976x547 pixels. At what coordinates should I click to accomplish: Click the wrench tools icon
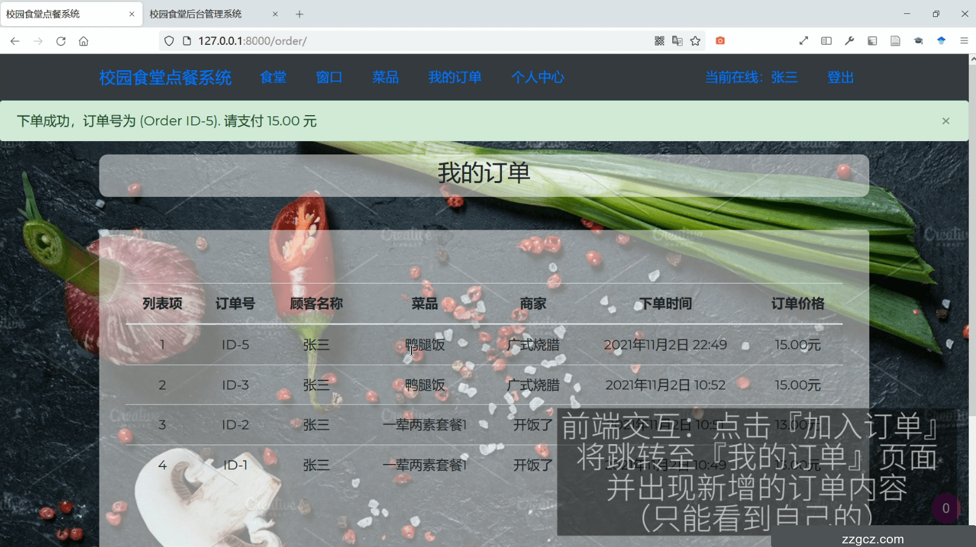[849, 41]
